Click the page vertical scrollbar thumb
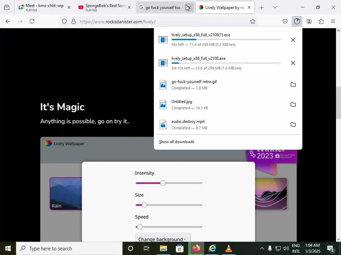The width and height of the screenshot is (341, 255). (x=338, y=103)
